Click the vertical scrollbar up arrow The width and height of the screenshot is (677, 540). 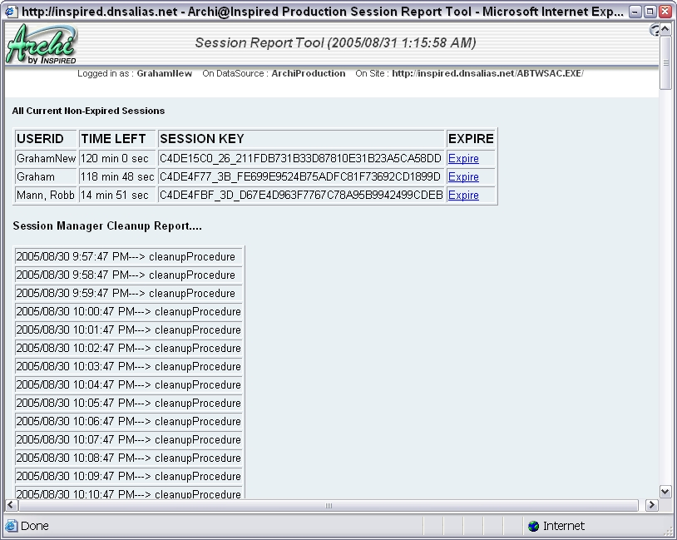(665, 30)
